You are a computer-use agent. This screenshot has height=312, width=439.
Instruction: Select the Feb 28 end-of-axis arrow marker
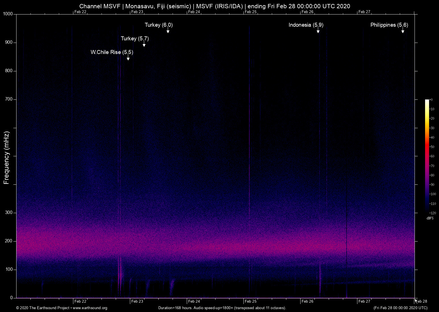416,301
